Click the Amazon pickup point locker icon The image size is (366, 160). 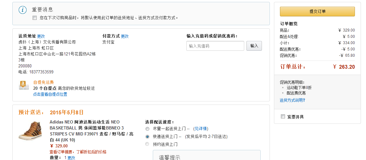(24, 85)
